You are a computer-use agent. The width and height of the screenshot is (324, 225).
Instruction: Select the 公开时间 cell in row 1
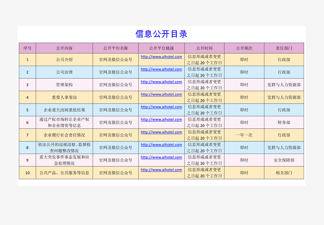[204, 60]
